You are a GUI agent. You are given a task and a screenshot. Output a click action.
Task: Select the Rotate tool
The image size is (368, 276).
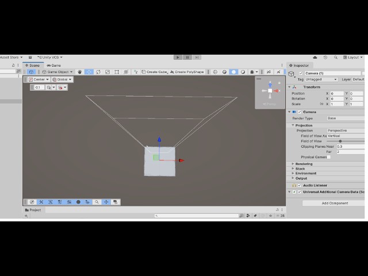click(98, 72)
